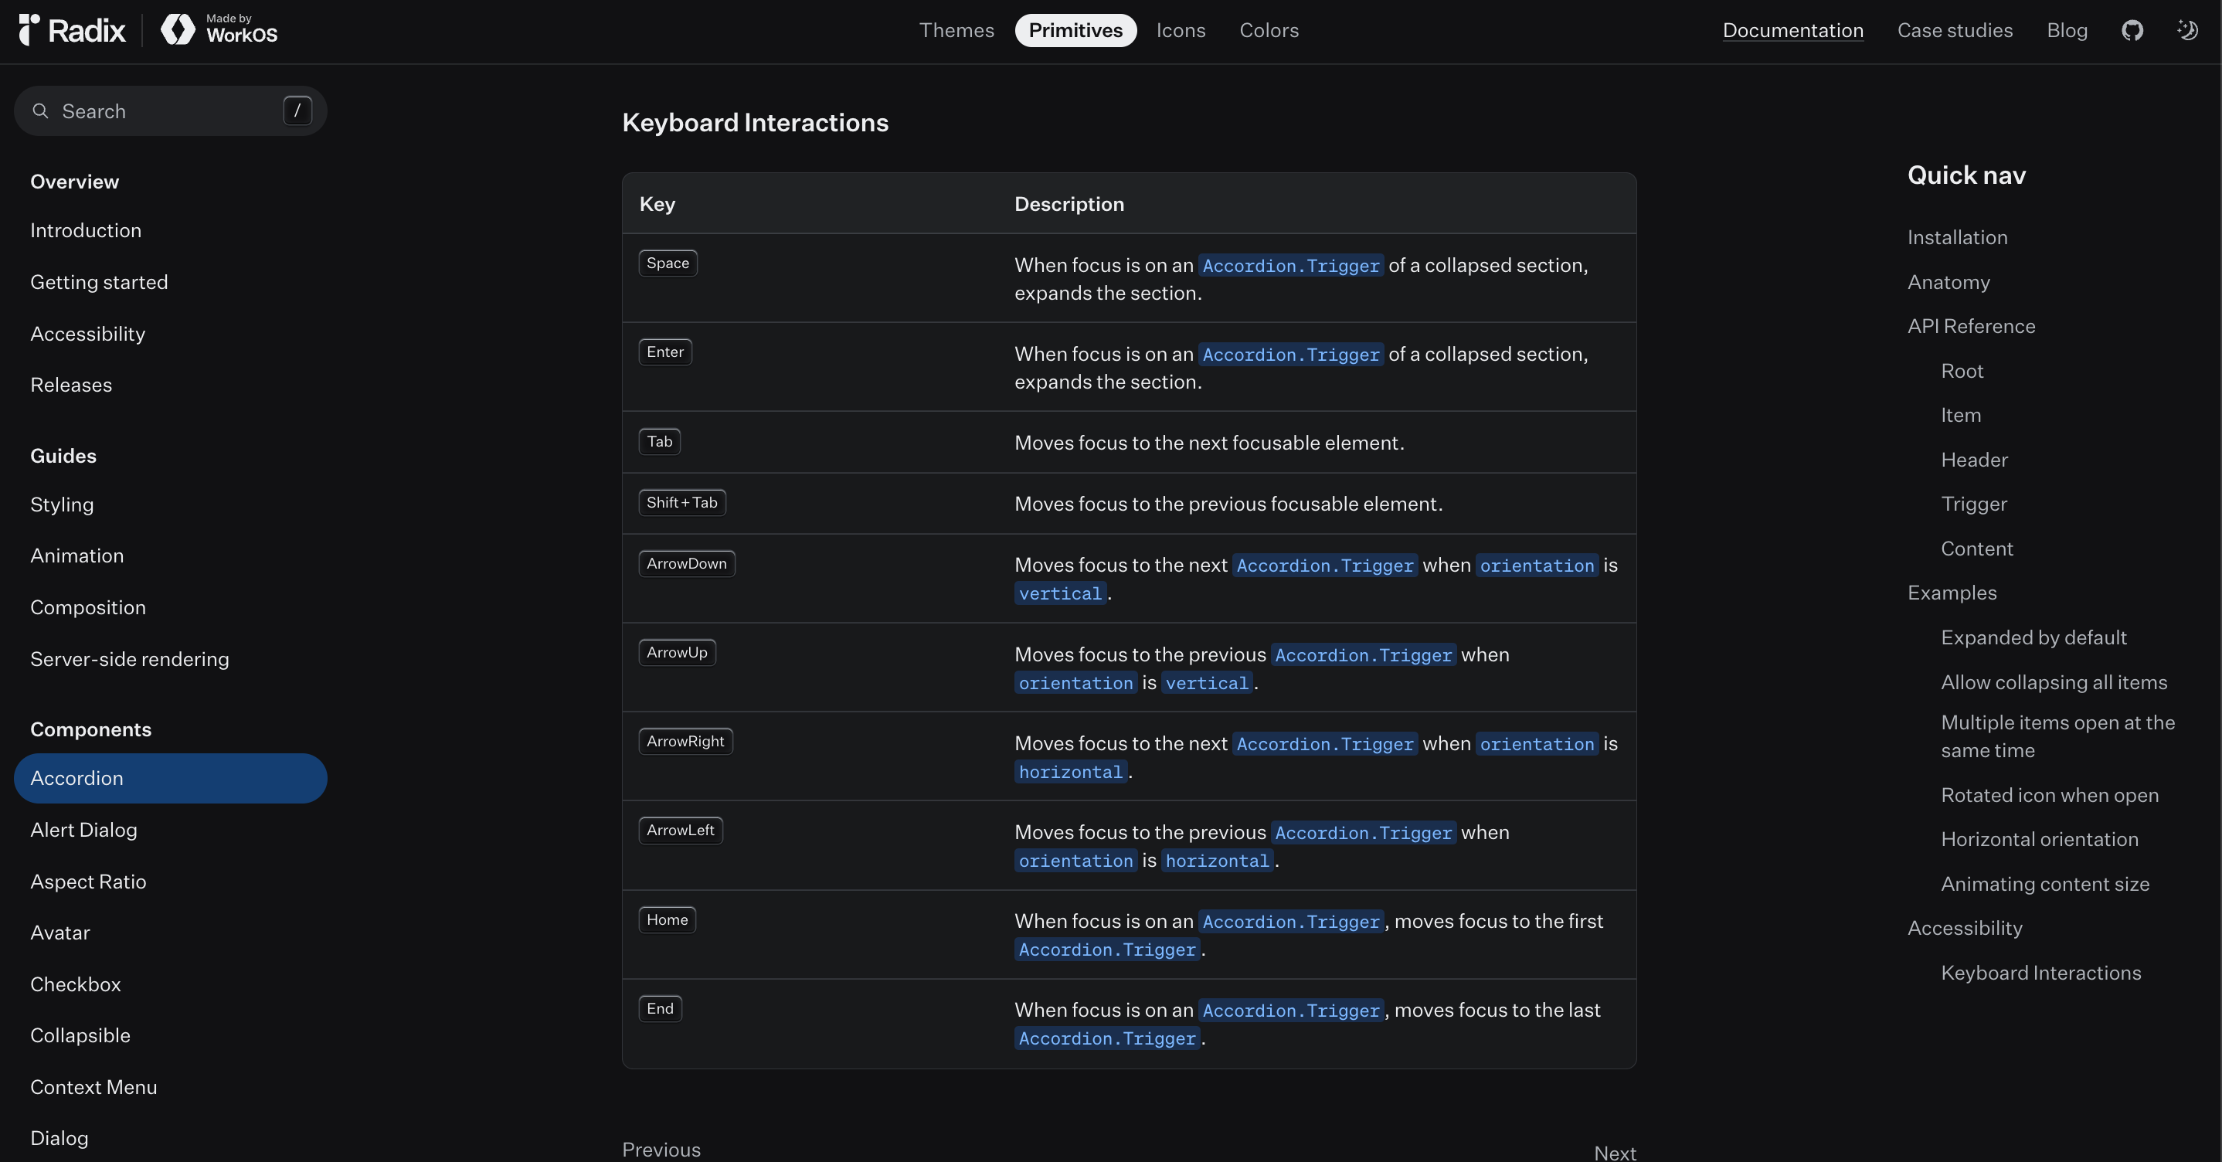Focus the Search input field
The image size is (2222, 1162).
pyautogui.click(x=164, y=111)
